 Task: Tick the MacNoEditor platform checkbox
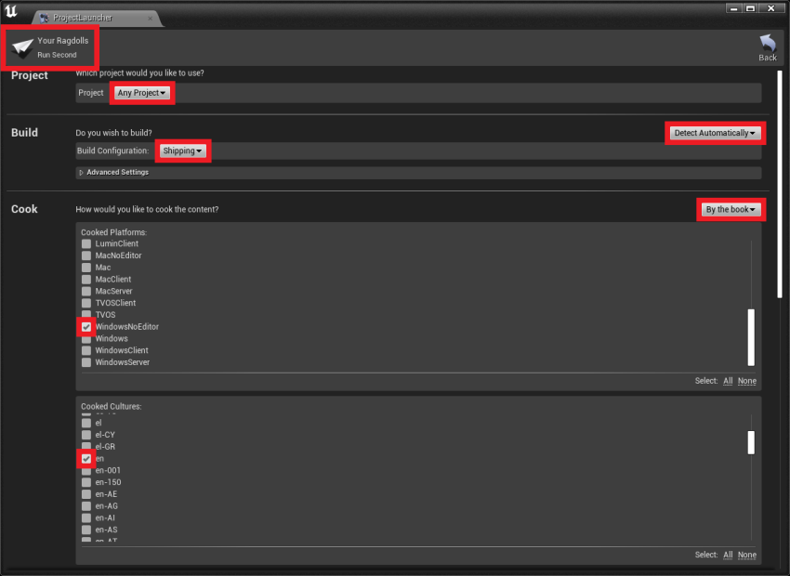[86, 255]
